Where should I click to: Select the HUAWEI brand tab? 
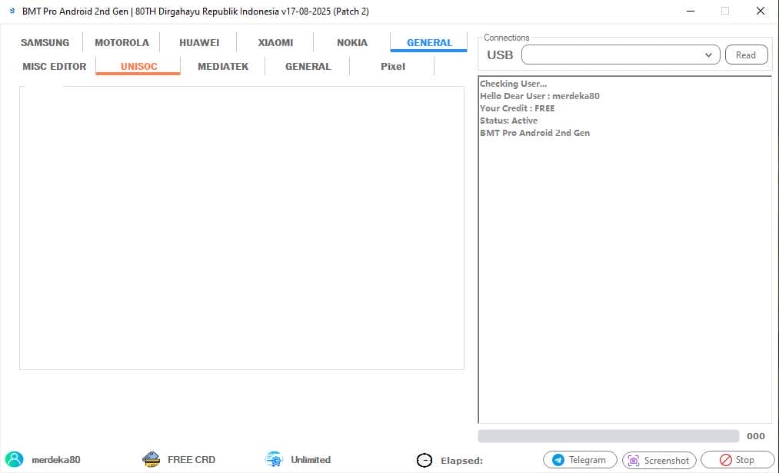[x=198, y=42]
